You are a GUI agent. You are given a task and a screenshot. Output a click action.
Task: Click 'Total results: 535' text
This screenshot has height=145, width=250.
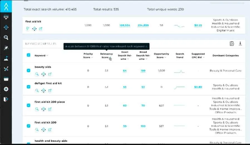(x=106, y=9)
